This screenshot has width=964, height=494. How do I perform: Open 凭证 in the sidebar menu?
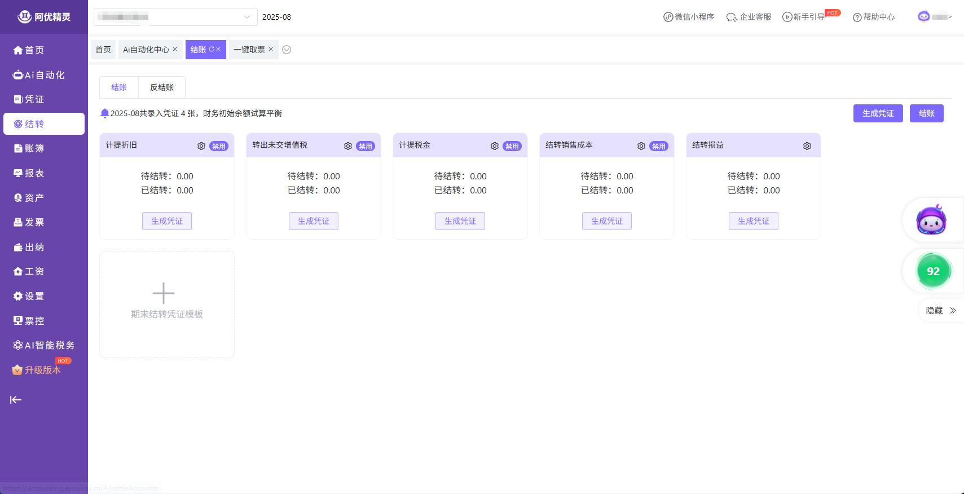pos(34,99)
